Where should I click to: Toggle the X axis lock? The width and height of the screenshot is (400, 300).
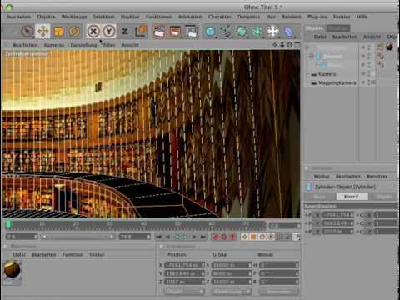click(93, 31)
